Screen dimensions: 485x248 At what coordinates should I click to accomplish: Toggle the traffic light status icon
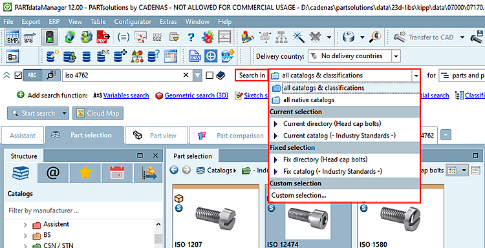(x=50, y=37)
